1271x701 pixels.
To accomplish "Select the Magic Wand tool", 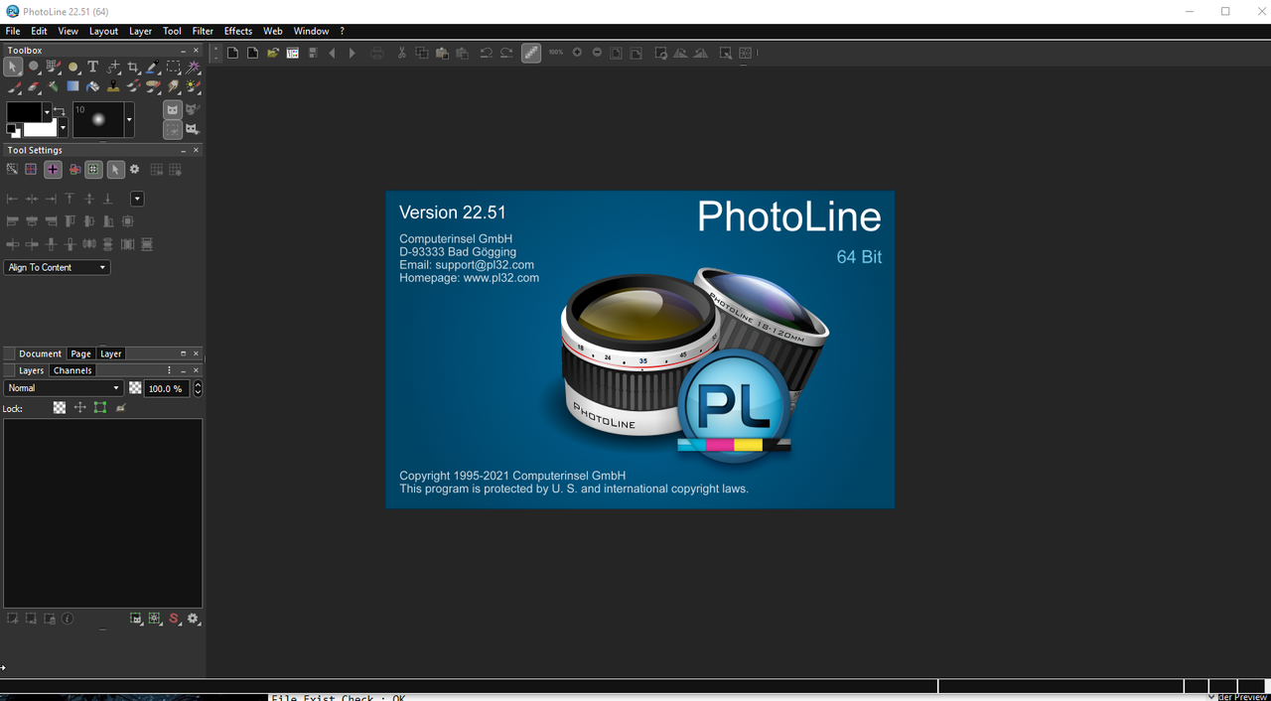I will (x=193, y=67).
